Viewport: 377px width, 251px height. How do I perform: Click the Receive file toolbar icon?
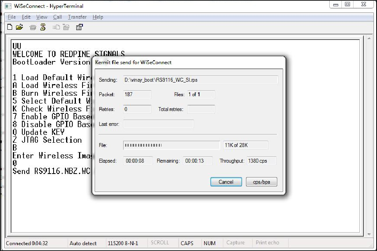pos(66,27)
